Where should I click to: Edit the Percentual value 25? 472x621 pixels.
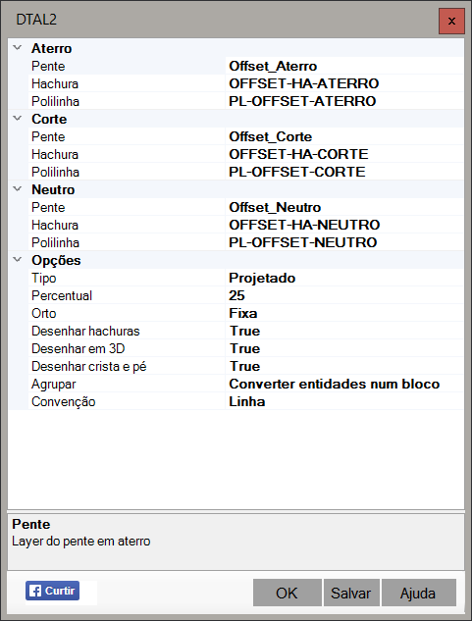(344, 295)
